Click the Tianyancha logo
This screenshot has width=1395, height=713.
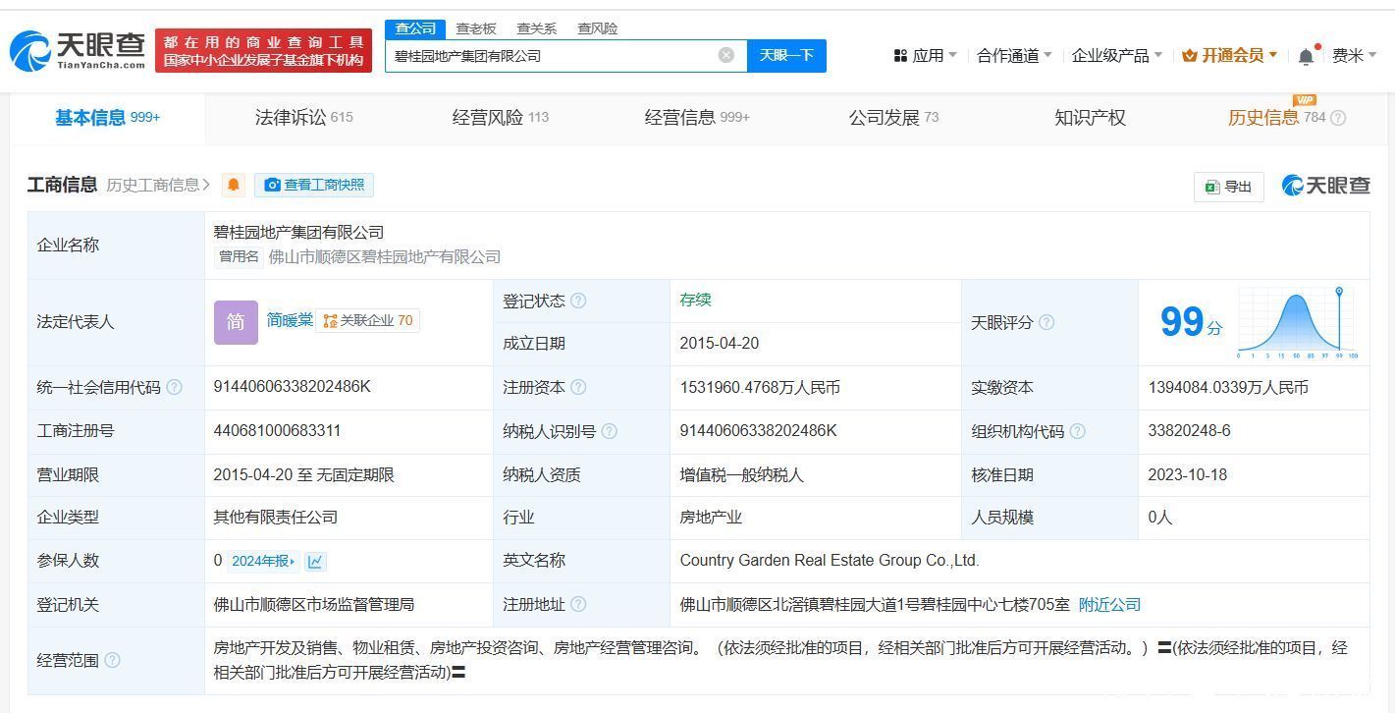pos(78,50)
